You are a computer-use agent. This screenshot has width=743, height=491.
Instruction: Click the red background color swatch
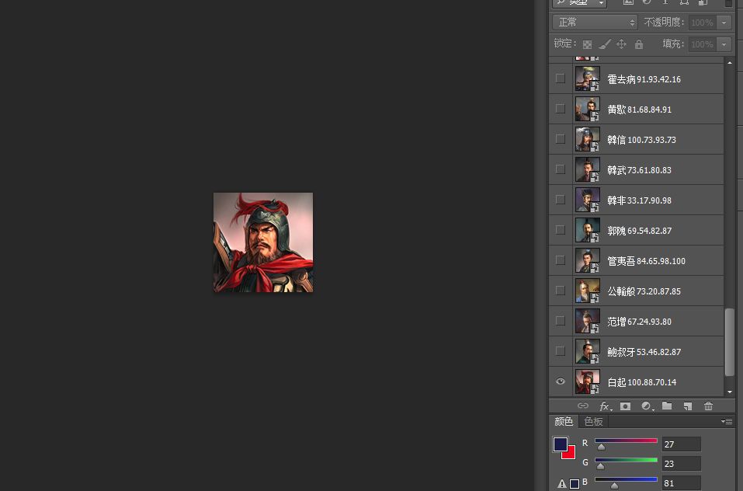click(x=571, y=454)
